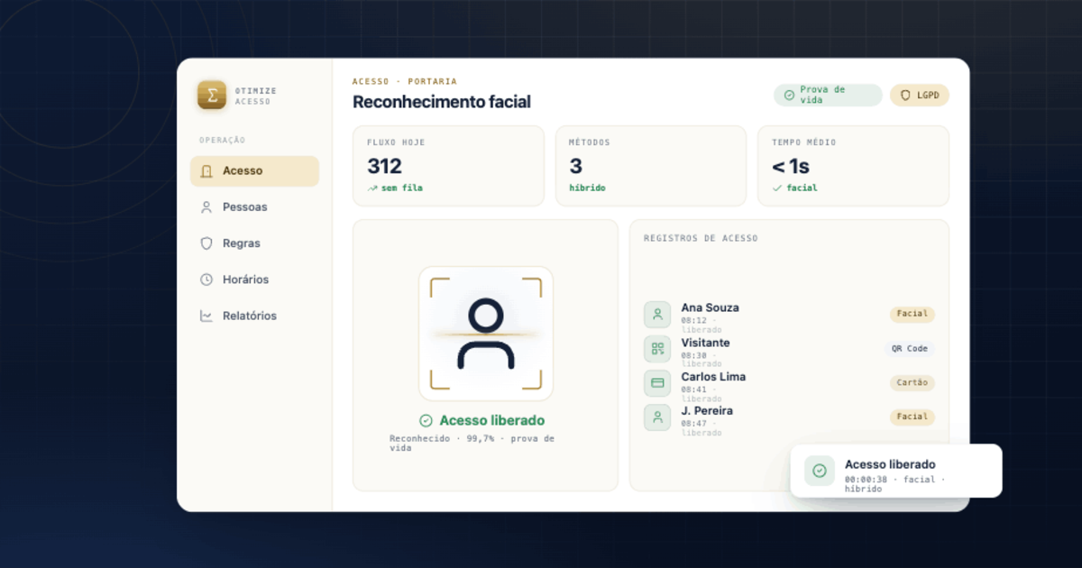This screenshot has height=568, width=1082.
Task: Click the trend arrow icon next to sem fila
Action: (372, 188)
